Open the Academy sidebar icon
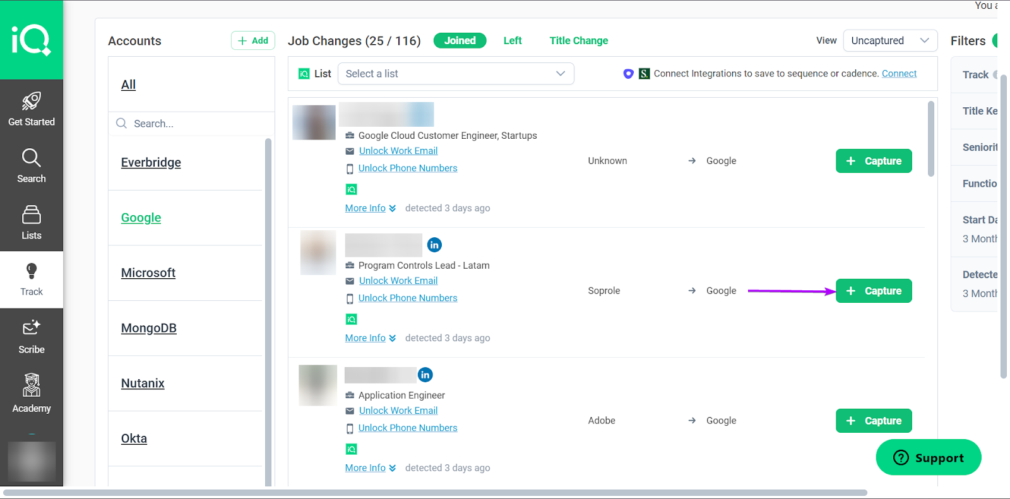1010x499 pixels. pos(32,385)
